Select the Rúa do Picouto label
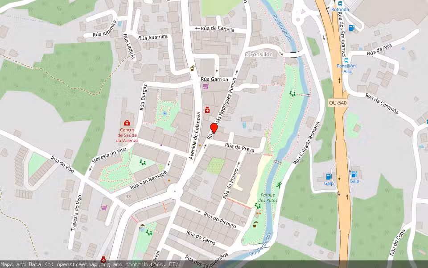428x268 pixels. click(x=220, y=220)
